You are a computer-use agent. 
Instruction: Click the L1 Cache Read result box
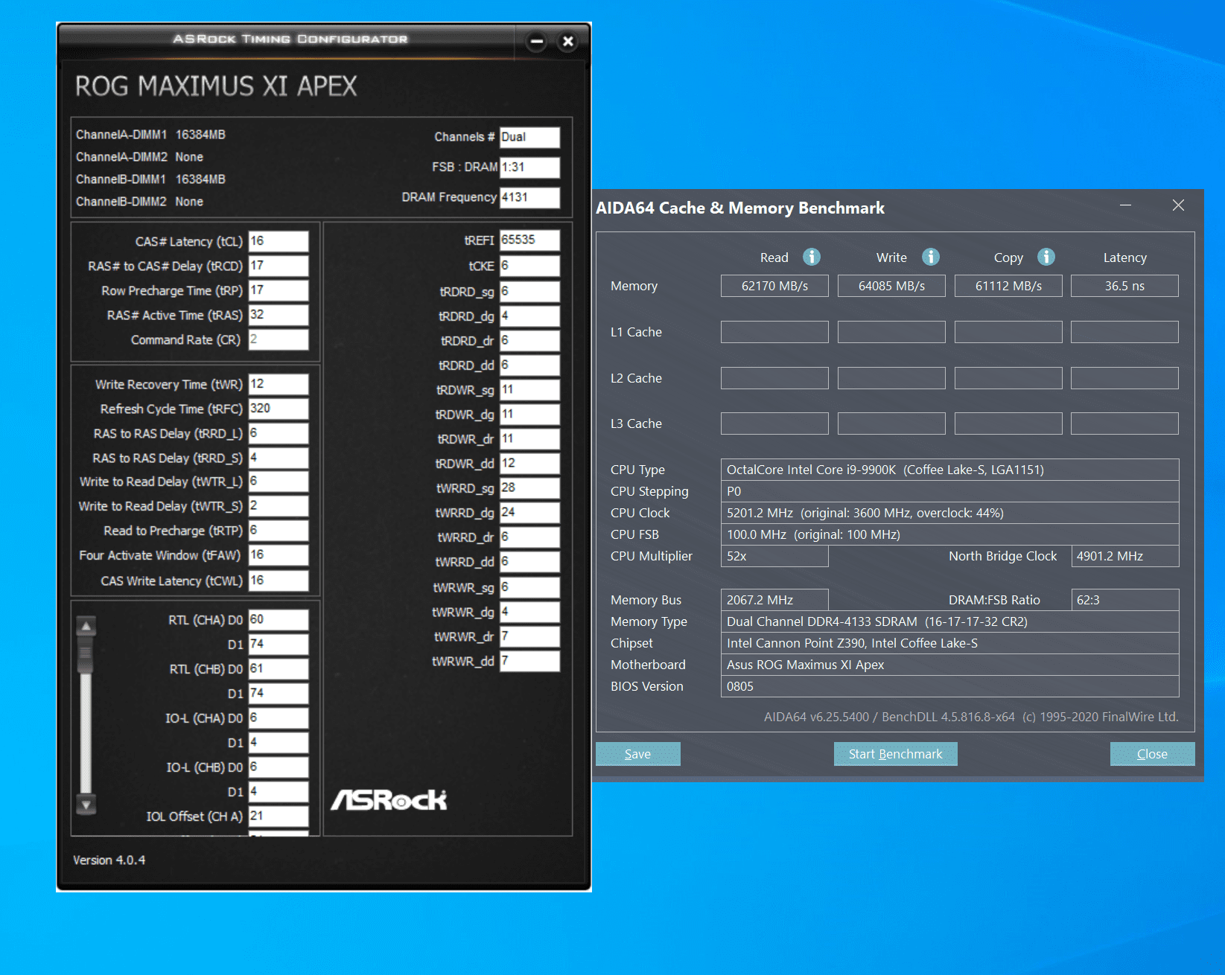point(774,332)
